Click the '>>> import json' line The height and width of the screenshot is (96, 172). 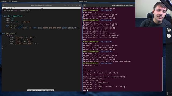click(x=90, y=71)
